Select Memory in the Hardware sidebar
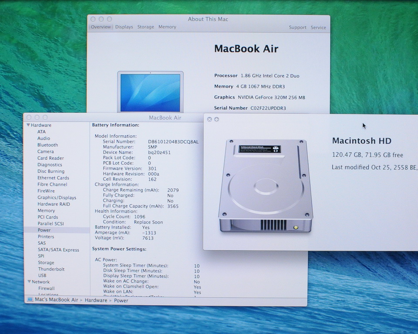 (46, 210)
